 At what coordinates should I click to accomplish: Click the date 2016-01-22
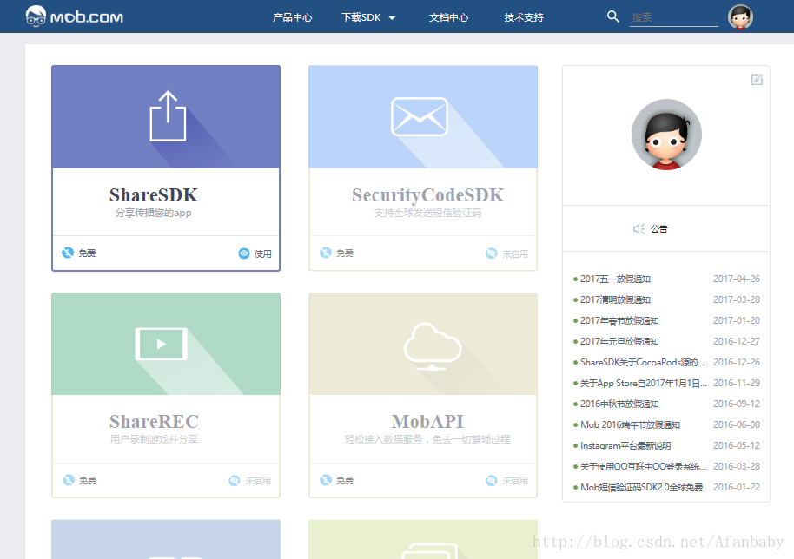737,487
